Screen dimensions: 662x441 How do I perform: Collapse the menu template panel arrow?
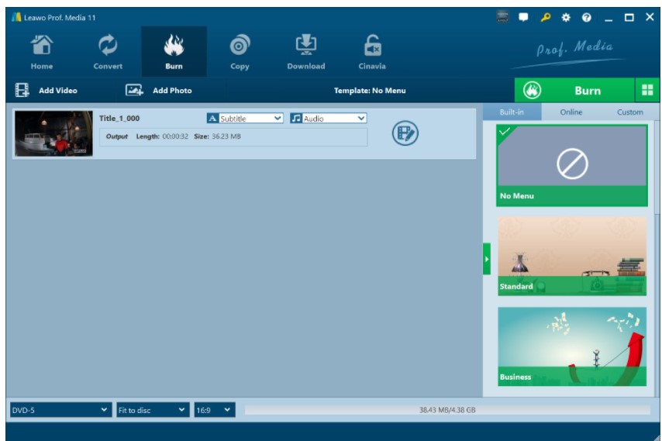[487, 259]
